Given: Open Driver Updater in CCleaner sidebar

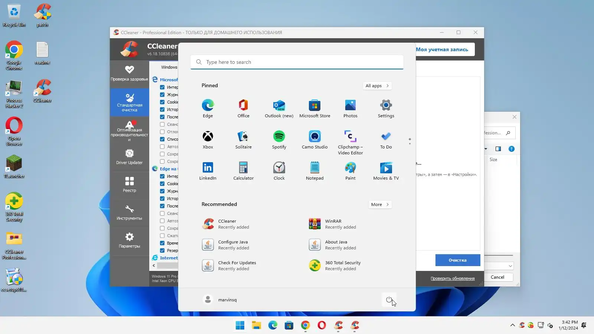Looking at the screenshot, I should pyautogui.click(x=129, y=157).
